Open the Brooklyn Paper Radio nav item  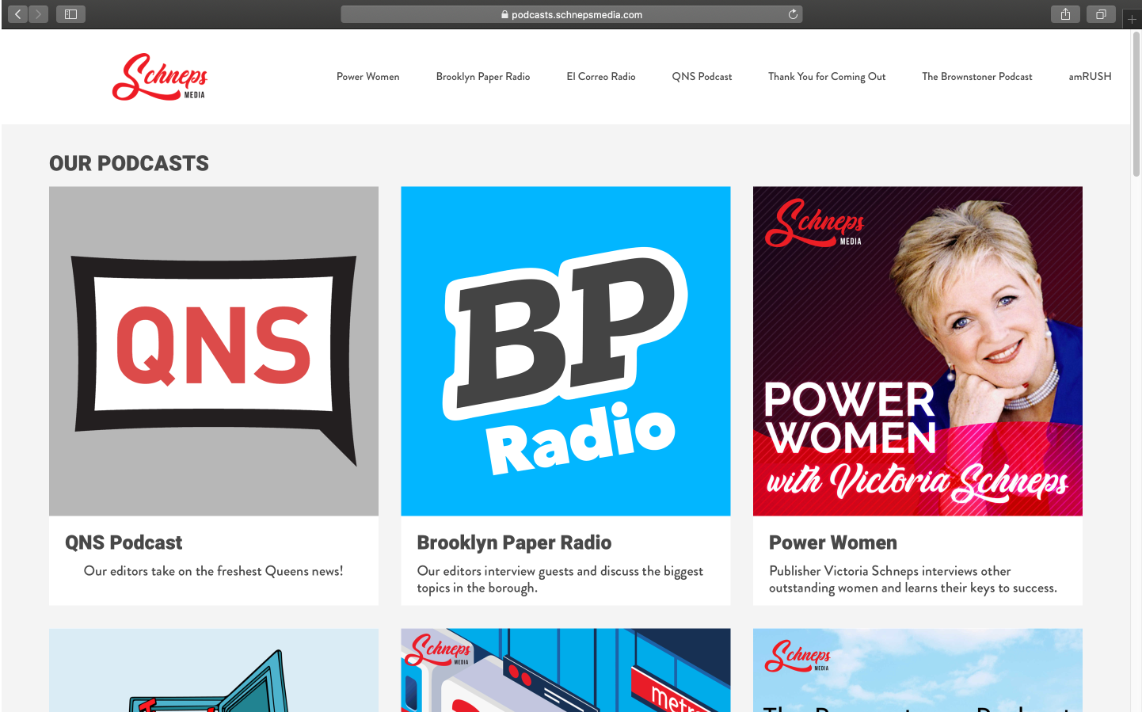[483, 77]
